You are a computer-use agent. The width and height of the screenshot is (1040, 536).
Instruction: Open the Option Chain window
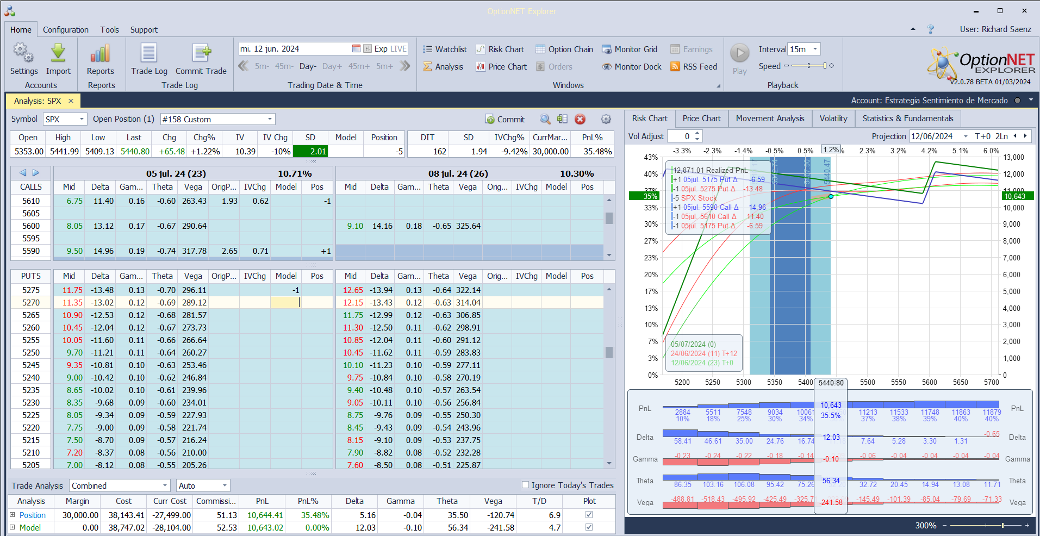pos(564,49)
